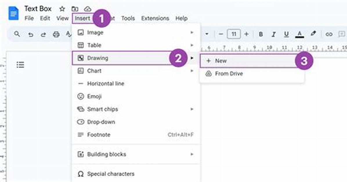The image size is (347, 182).
Task: Increase font size with plus button
Action: tap(246, 34)
